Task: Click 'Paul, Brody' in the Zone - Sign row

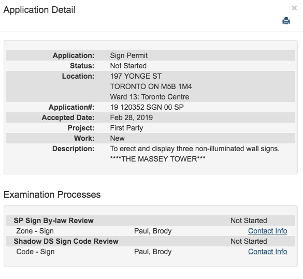Action: click(153, 231)
